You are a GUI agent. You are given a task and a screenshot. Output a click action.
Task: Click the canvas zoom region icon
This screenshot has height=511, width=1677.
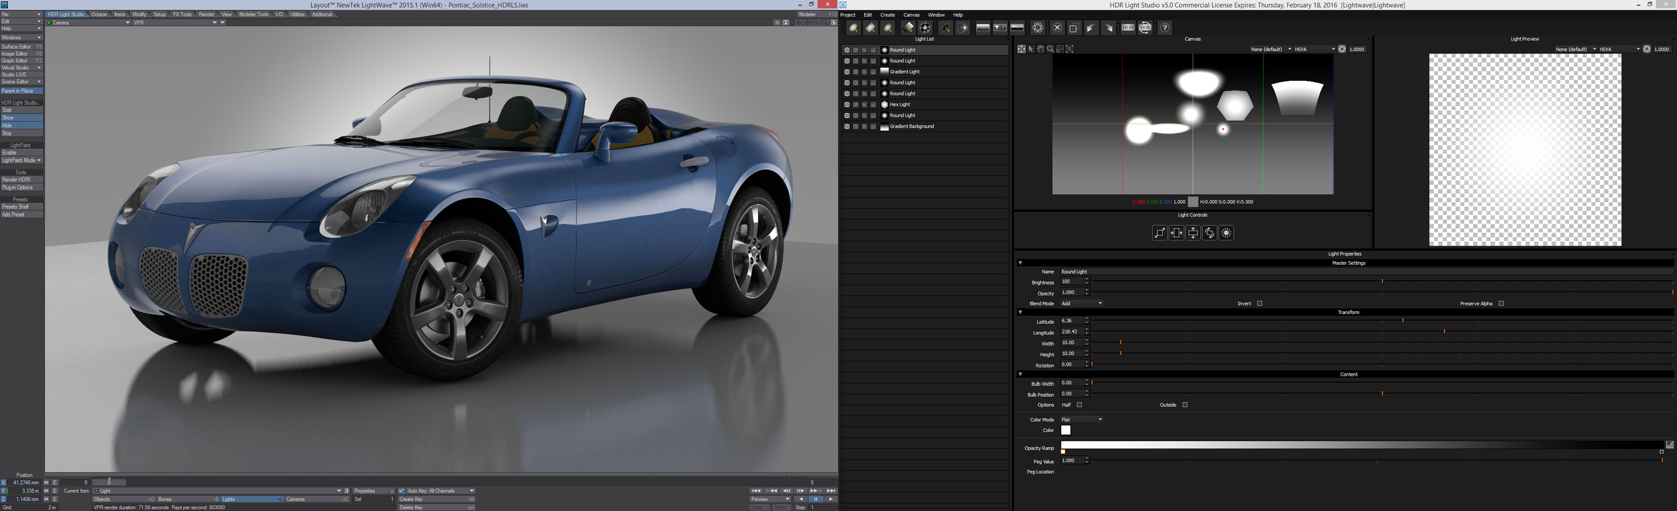1060,49
